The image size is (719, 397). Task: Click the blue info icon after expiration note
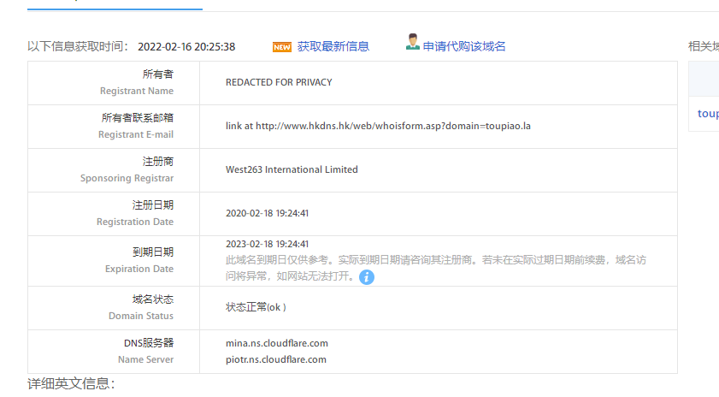pyautogui.click(x=367, y=277)
